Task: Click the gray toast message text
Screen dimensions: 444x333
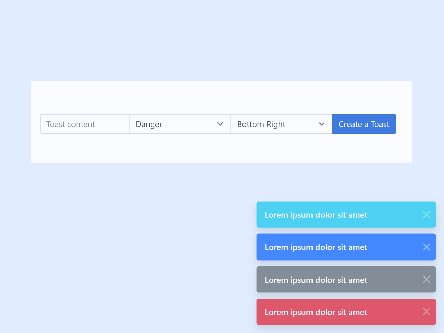Action: (316, 280)
